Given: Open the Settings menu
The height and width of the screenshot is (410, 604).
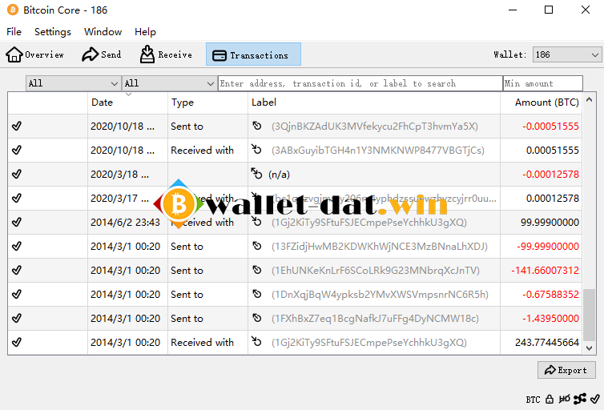Looking at the screenshot, I should pyautogui.click(x=53, y=31).
